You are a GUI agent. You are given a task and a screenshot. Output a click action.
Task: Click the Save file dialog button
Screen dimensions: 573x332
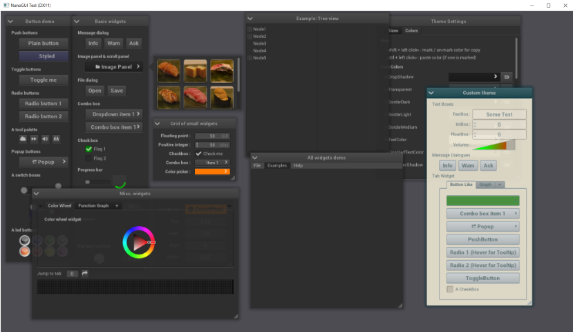point(116,91)
